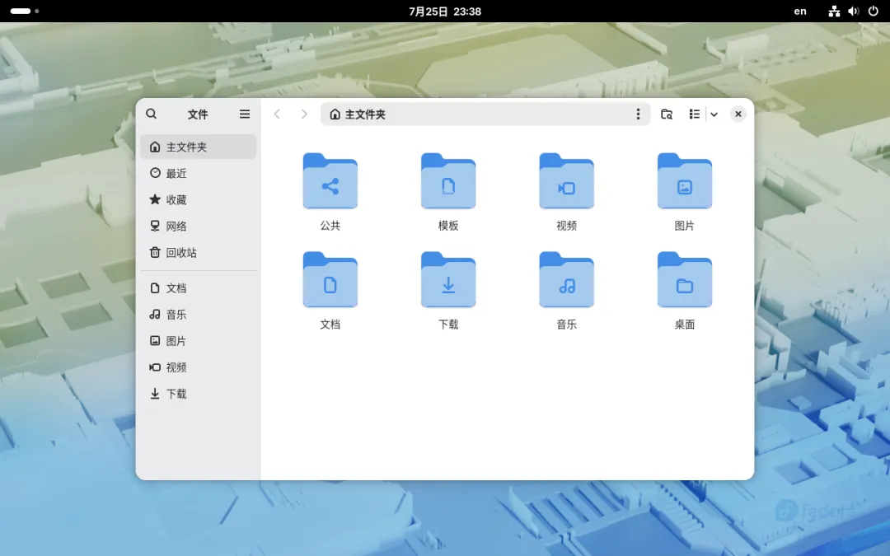The height and width of the screenshot is (556, 890).
Task: Expand the view options dropdown arrow
Action: click(x=714, y=114)
